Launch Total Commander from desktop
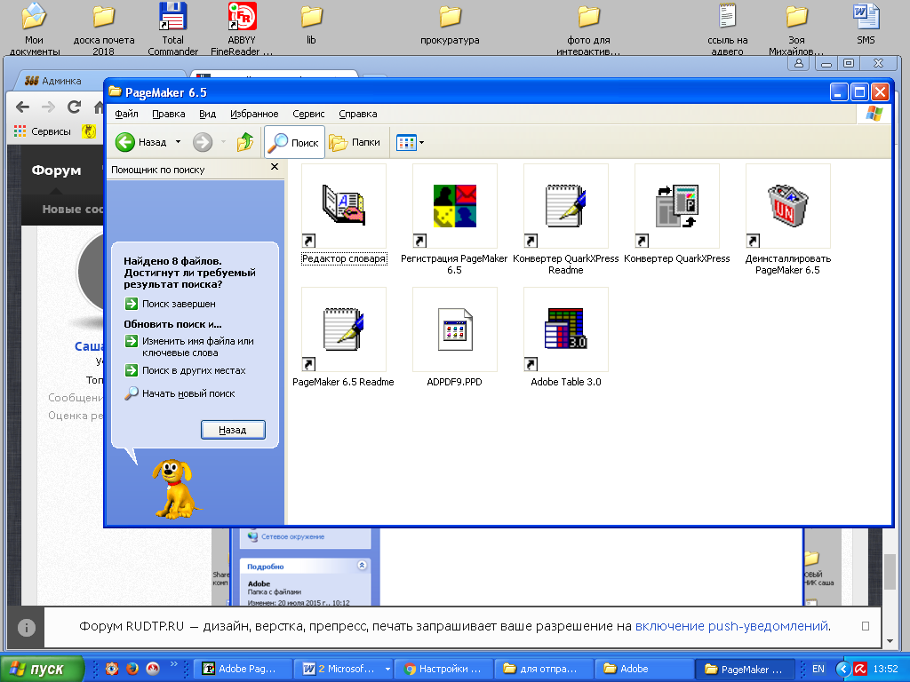Image resolution: width=910 pixels, height=682 pixels. click(173, 28)
